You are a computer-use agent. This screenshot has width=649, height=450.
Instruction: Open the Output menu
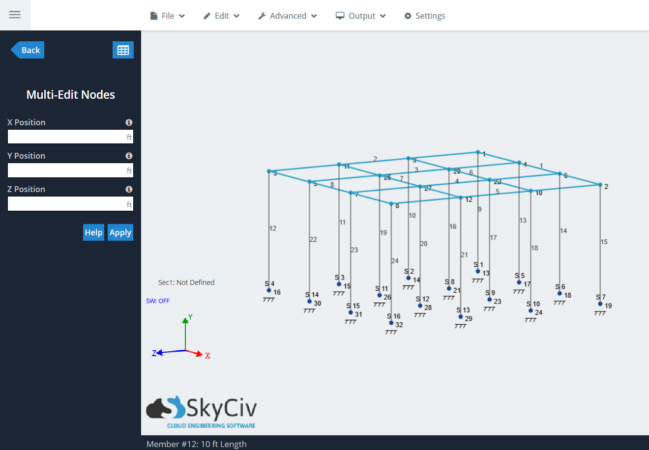[x=361, y=16]
